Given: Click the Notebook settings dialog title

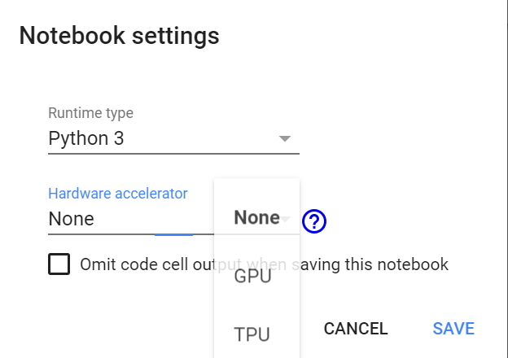Looking at the screenshot, I should 119,36.
